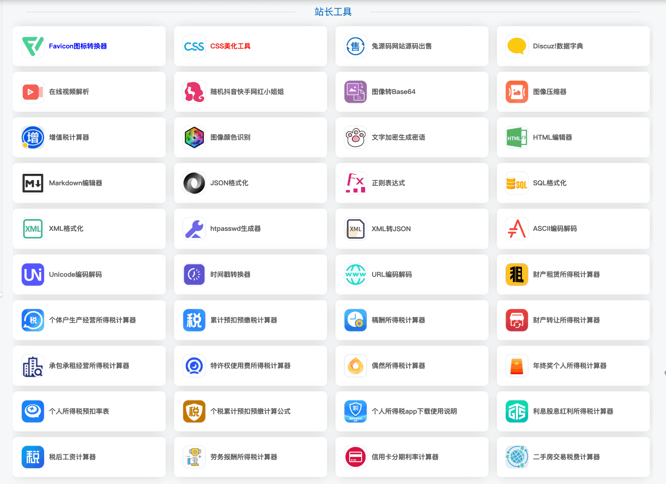Image resolution: width=666 pixels, height=484 pixels.
Task: Open the CSS美化工具 link
Action: click(x=230, y=46)
